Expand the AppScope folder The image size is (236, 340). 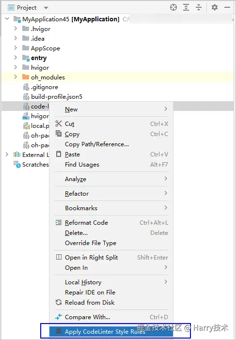(x=16, y=47)
